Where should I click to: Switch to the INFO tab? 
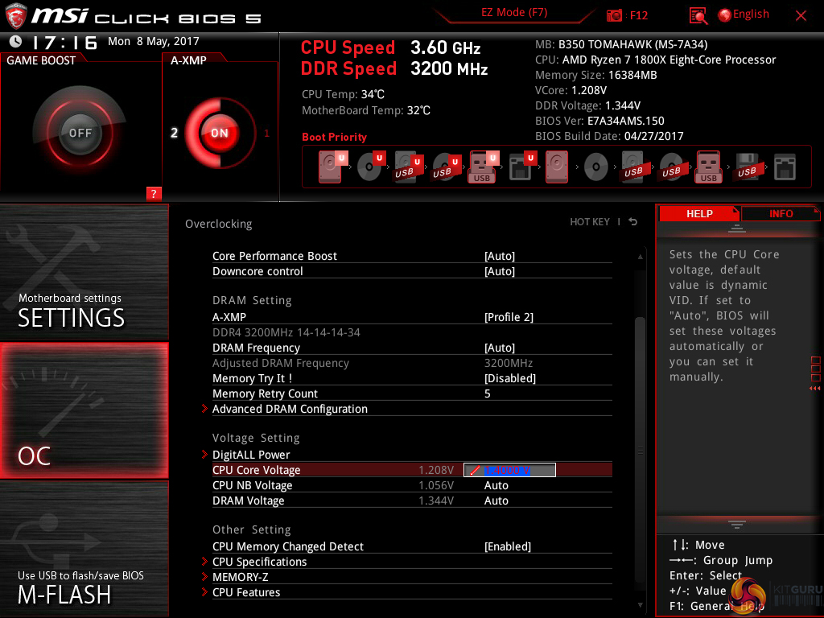click(781, 214)
